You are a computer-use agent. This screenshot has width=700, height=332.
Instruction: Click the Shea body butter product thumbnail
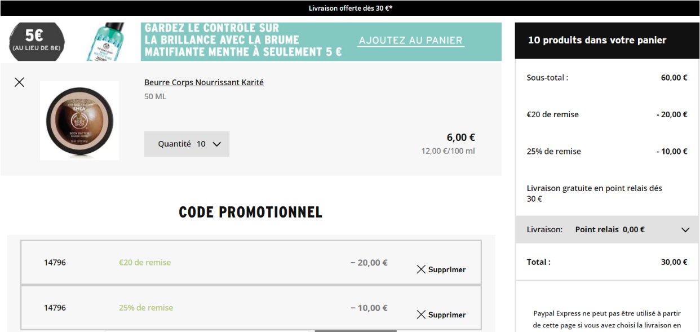pos(79,121)
